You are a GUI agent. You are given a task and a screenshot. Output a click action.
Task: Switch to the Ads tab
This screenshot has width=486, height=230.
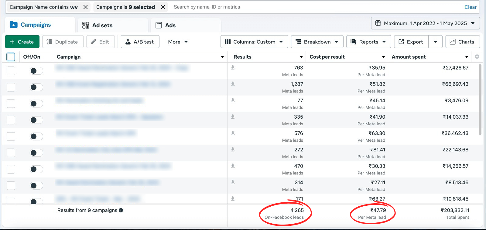click(170, 25)
